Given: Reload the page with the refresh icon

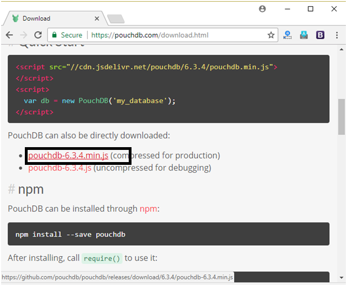Looking at the screenshot, I should pos(38,35).
